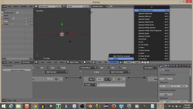The height and width of the screenshot is (109, 193).
Task: Click properties editor type icon
Action: coord(161,66)
